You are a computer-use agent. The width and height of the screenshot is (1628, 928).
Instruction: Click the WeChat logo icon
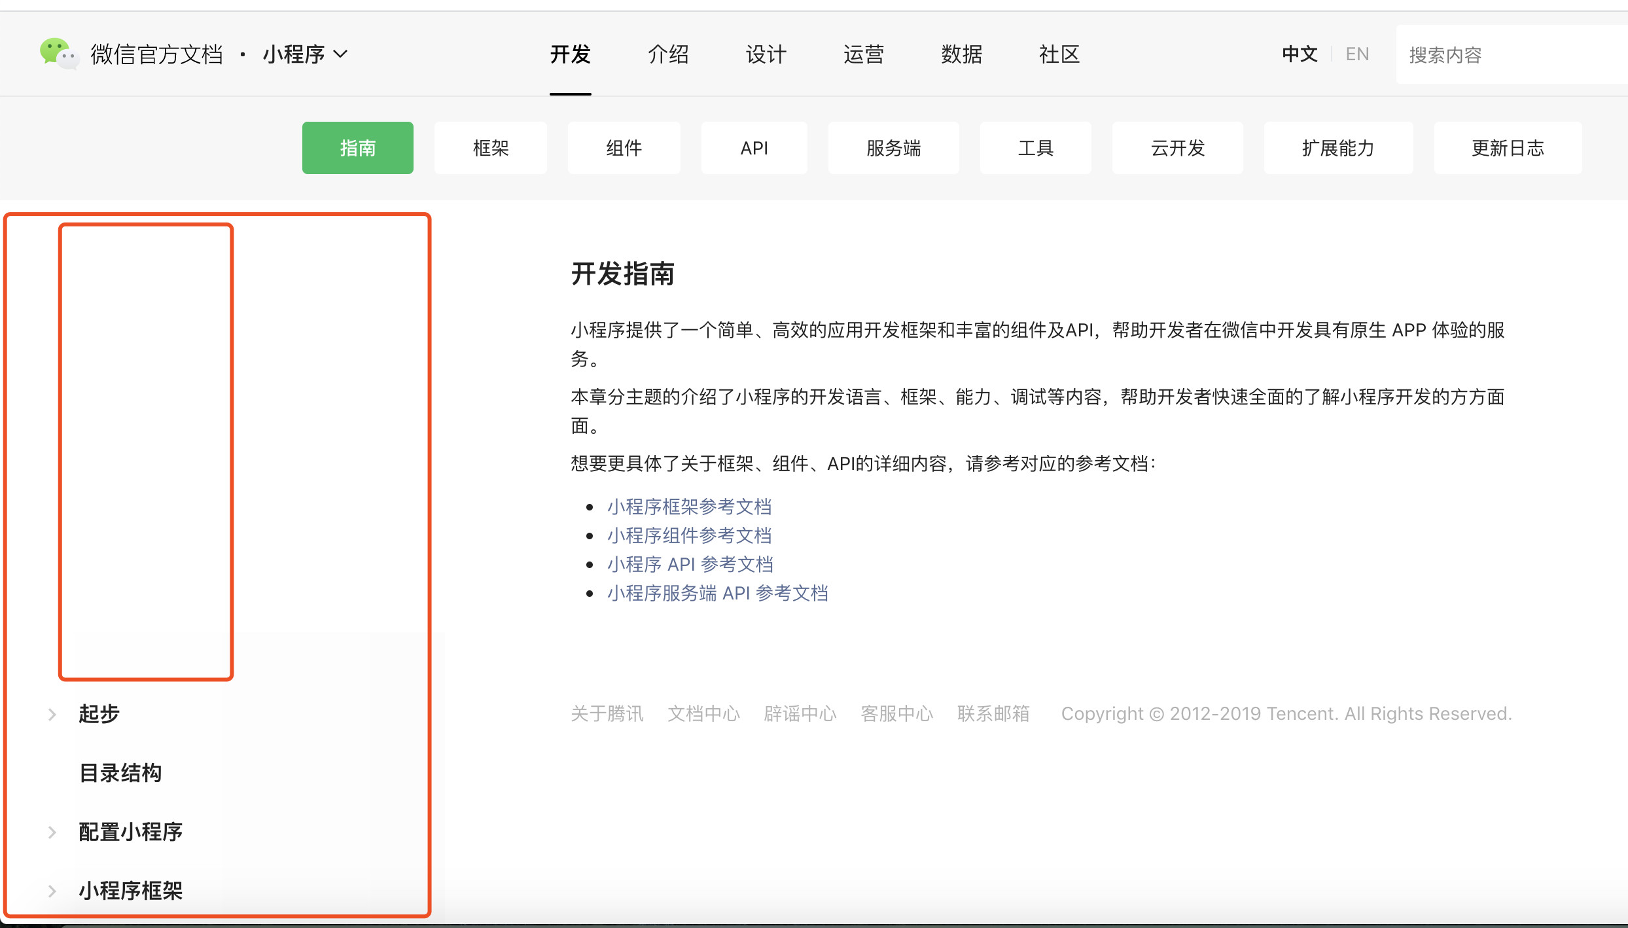tap(59, 54)
